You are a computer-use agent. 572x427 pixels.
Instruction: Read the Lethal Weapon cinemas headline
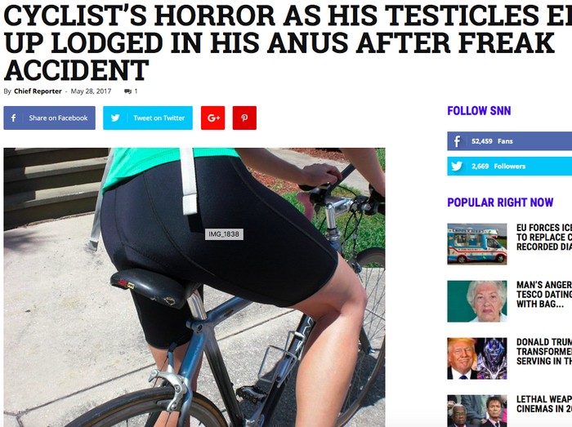click(x=544, y=404)
